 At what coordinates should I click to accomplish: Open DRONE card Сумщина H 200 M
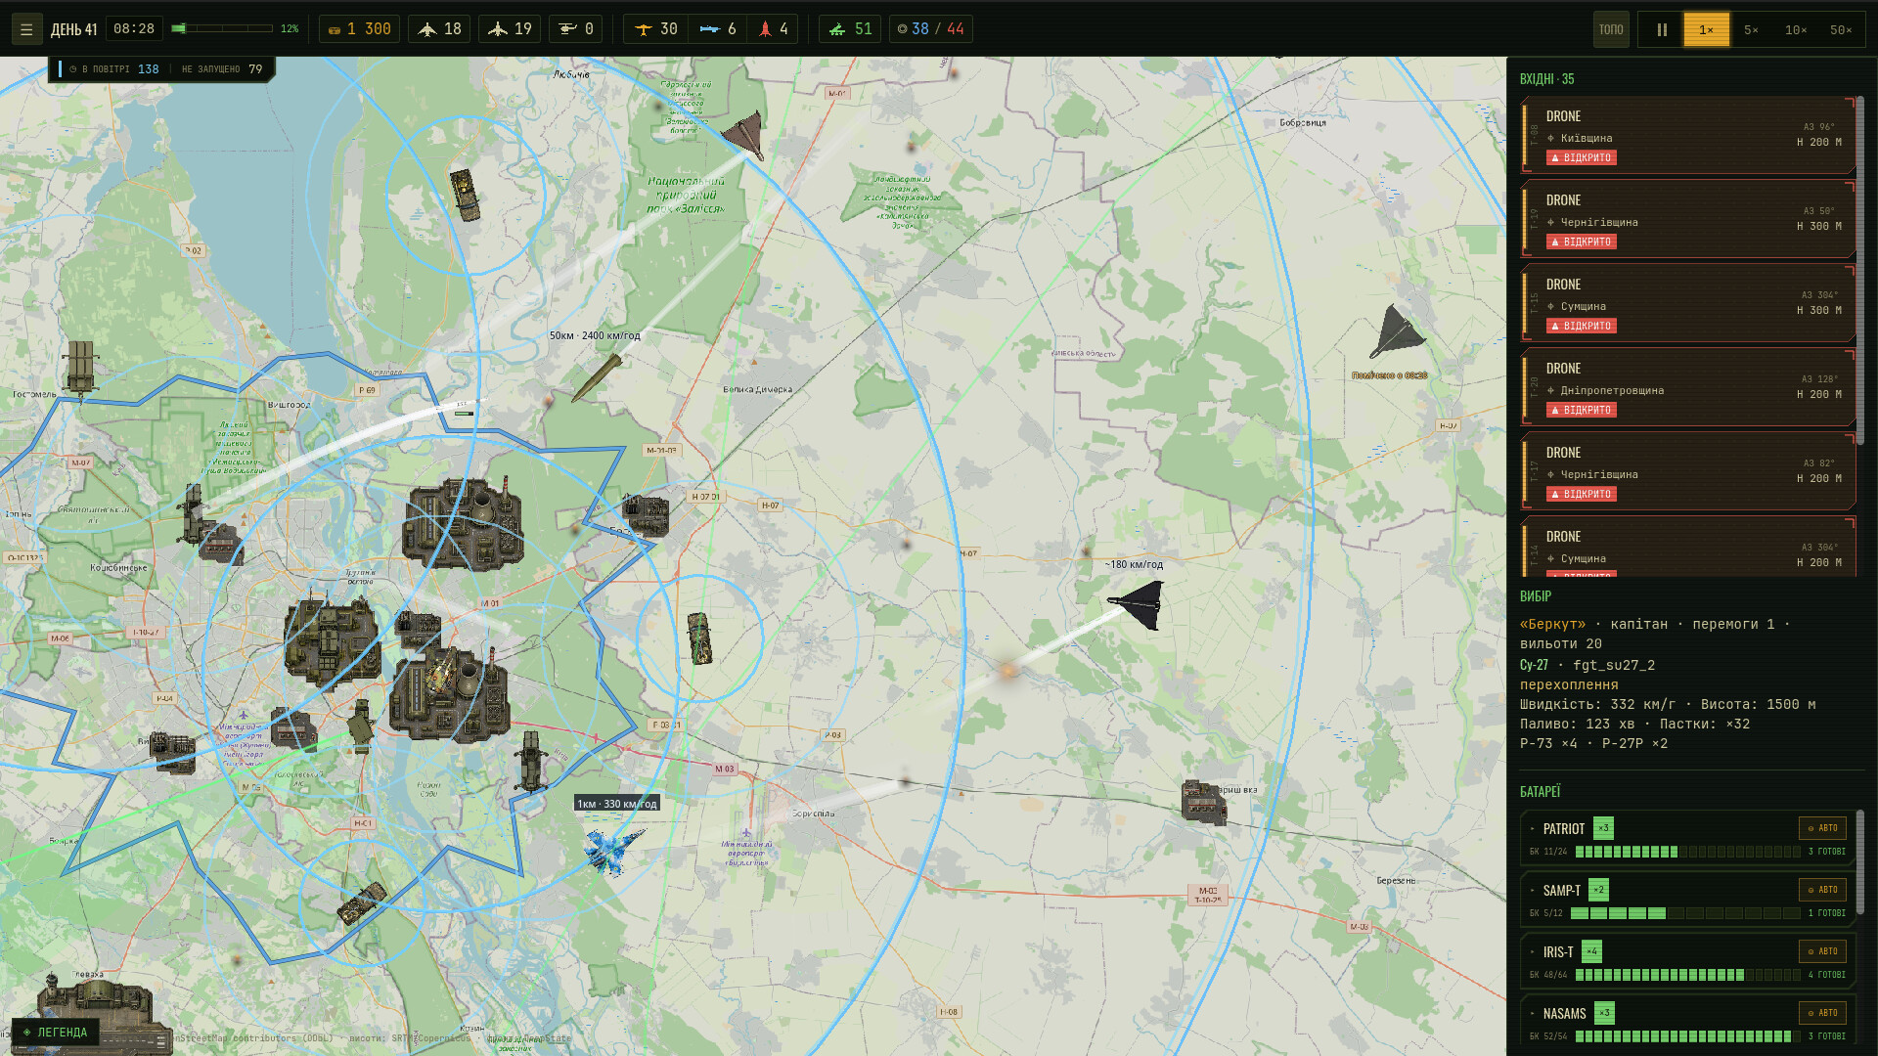click(1687, 548)
